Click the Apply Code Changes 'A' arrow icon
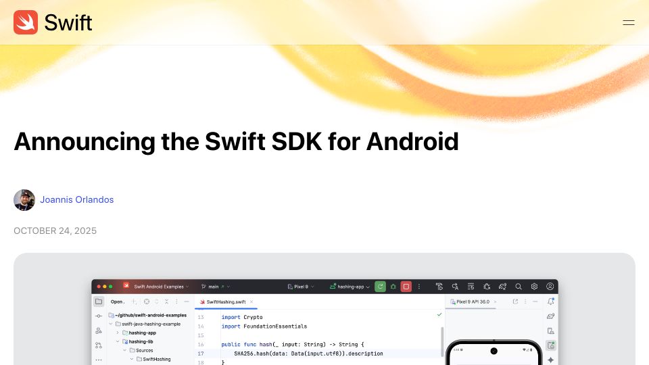649x365 pixels. coord(455,287)
